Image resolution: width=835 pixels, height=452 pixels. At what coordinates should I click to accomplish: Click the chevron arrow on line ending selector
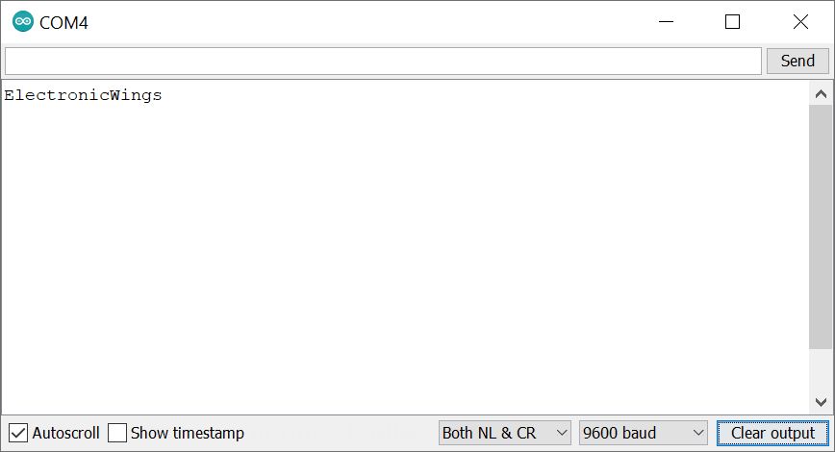pyautogui.click(x=561, y=433)
